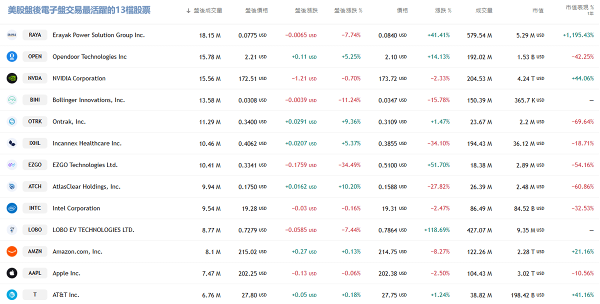600x304 pixels.
Task: Click the AtlasClear Holdings logo icon
Action: [x=12, y=186]
